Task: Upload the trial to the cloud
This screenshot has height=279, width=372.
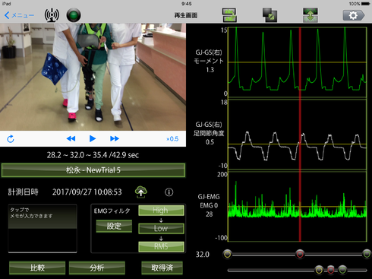Action: coord(141,192)
